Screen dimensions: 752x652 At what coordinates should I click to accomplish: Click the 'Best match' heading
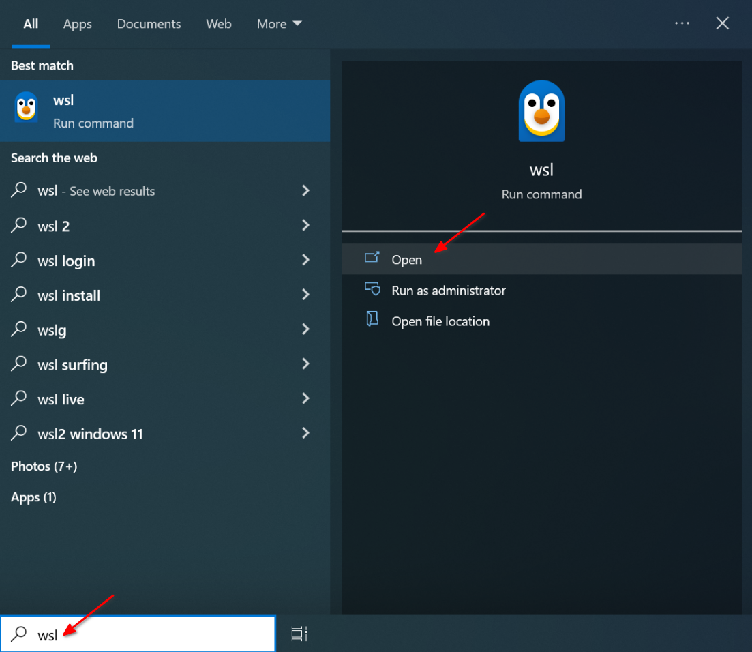click(x=42, y=65)
